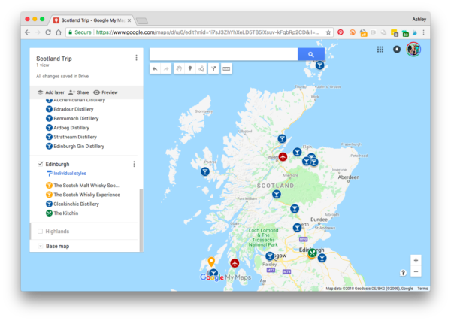Click the Ashley profile name in Chrome
The width and height of the screenshot is (451, 321).
coord(419,20)
